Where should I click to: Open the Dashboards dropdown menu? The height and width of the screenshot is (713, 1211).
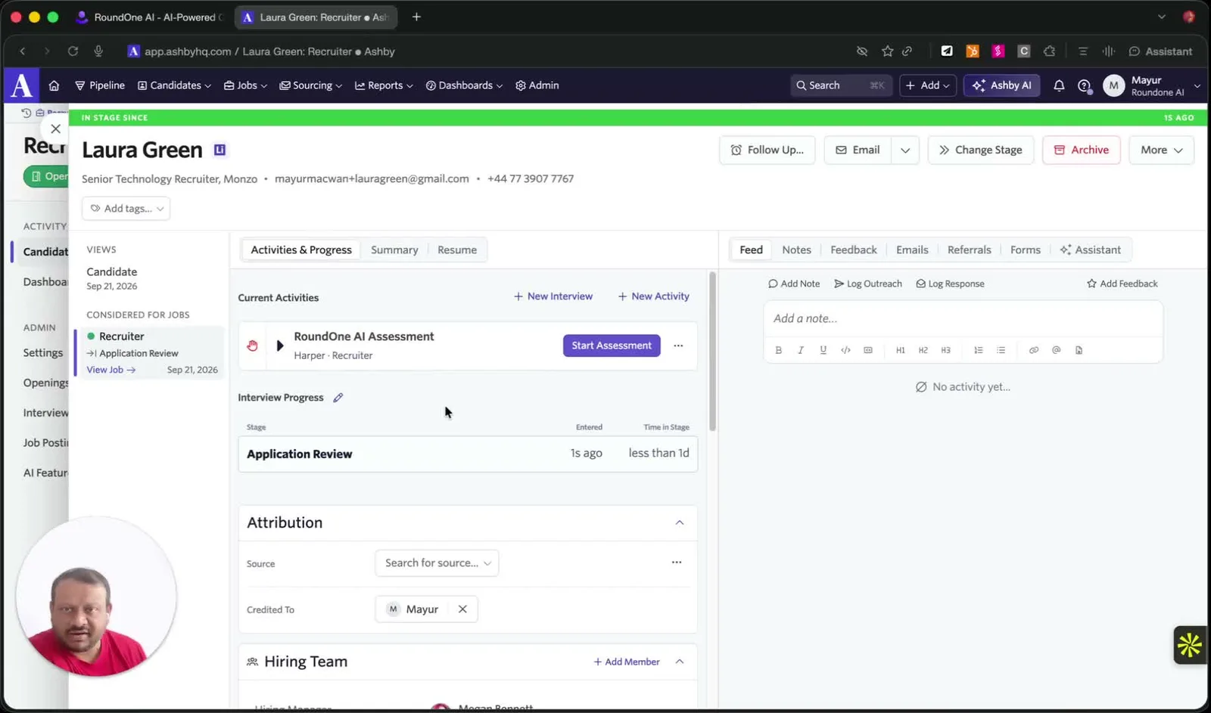[x=464, y=85]
